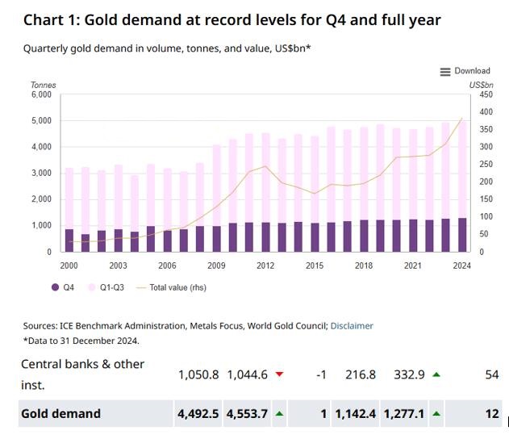Viewport: 509px width, 435px height.
Task: Click green up arrow beside 1,277.1
Action: tap(436, 413)
